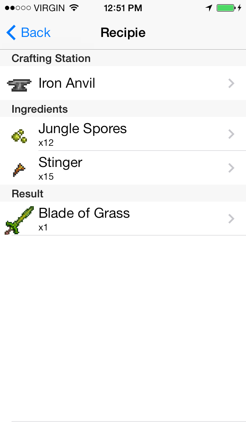Go back using the Back button
The image size is (246, 437).
point(29,33)
